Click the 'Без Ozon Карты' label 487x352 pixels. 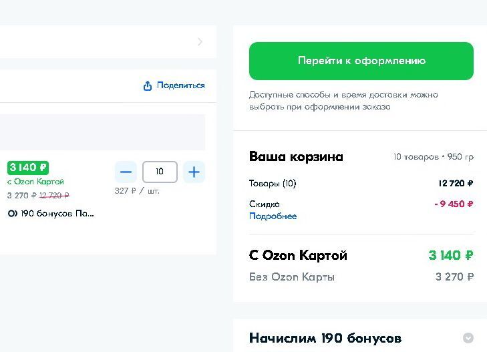(x=292, y=277)
